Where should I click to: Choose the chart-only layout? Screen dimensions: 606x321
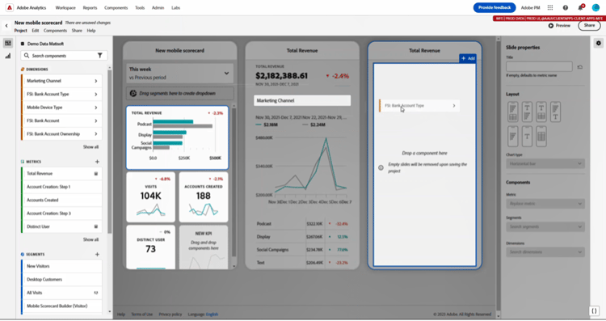(513, 136)
